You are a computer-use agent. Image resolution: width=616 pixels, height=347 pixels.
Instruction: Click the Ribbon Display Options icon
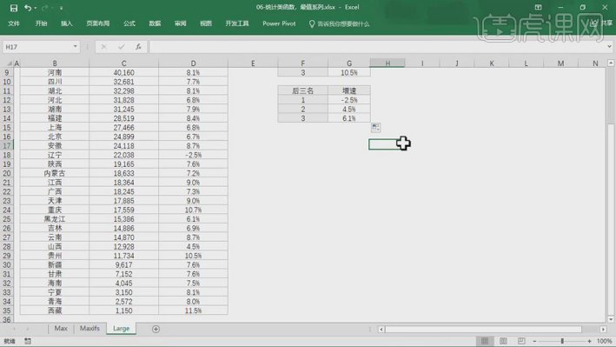(x=538, y=7)
